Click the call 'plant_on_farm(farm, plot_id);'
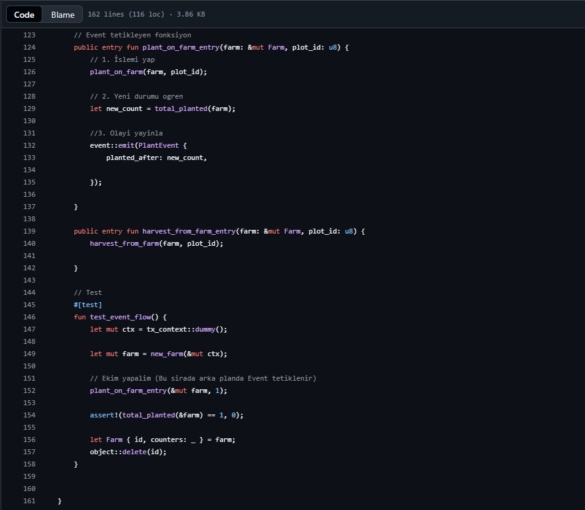 pos(148,72)
